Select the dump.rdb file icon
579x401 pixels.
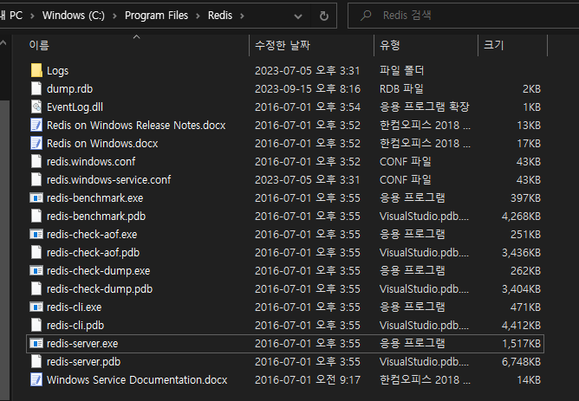tap(36, 88)
